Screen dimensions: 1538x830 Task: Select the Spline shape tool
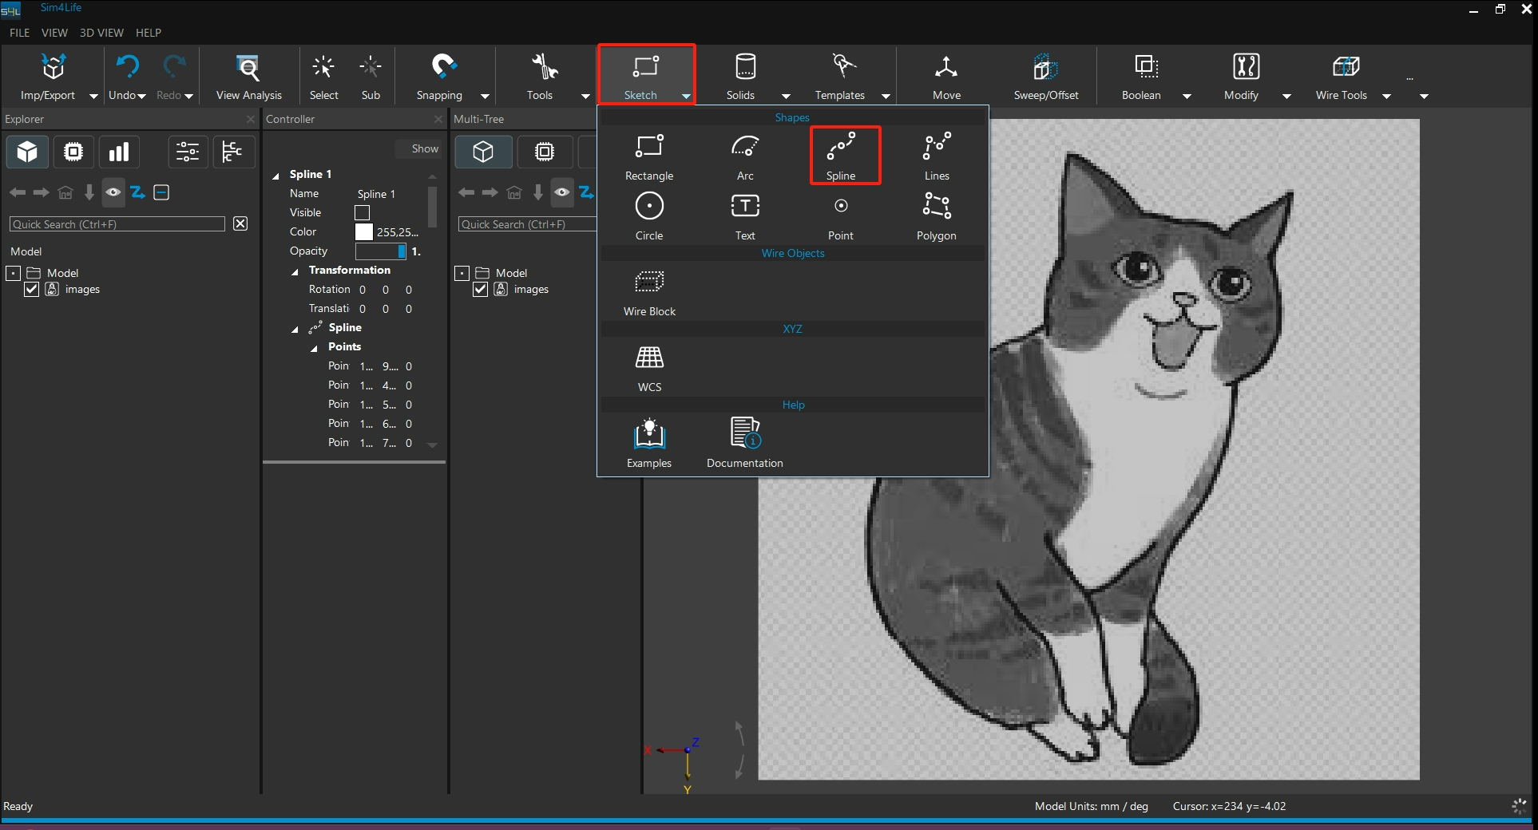(x=841, y=155)
